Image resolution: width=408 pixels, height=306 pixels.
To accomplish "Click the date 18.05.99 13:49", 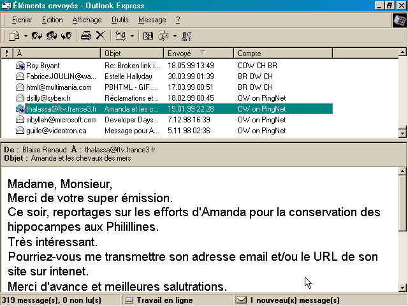I will pos(191,66).
